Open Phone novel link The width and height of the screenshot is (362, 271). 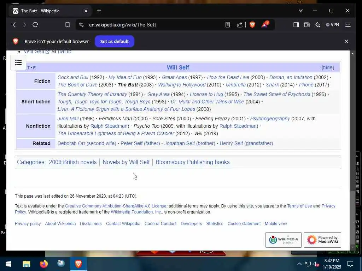(306, 85)
